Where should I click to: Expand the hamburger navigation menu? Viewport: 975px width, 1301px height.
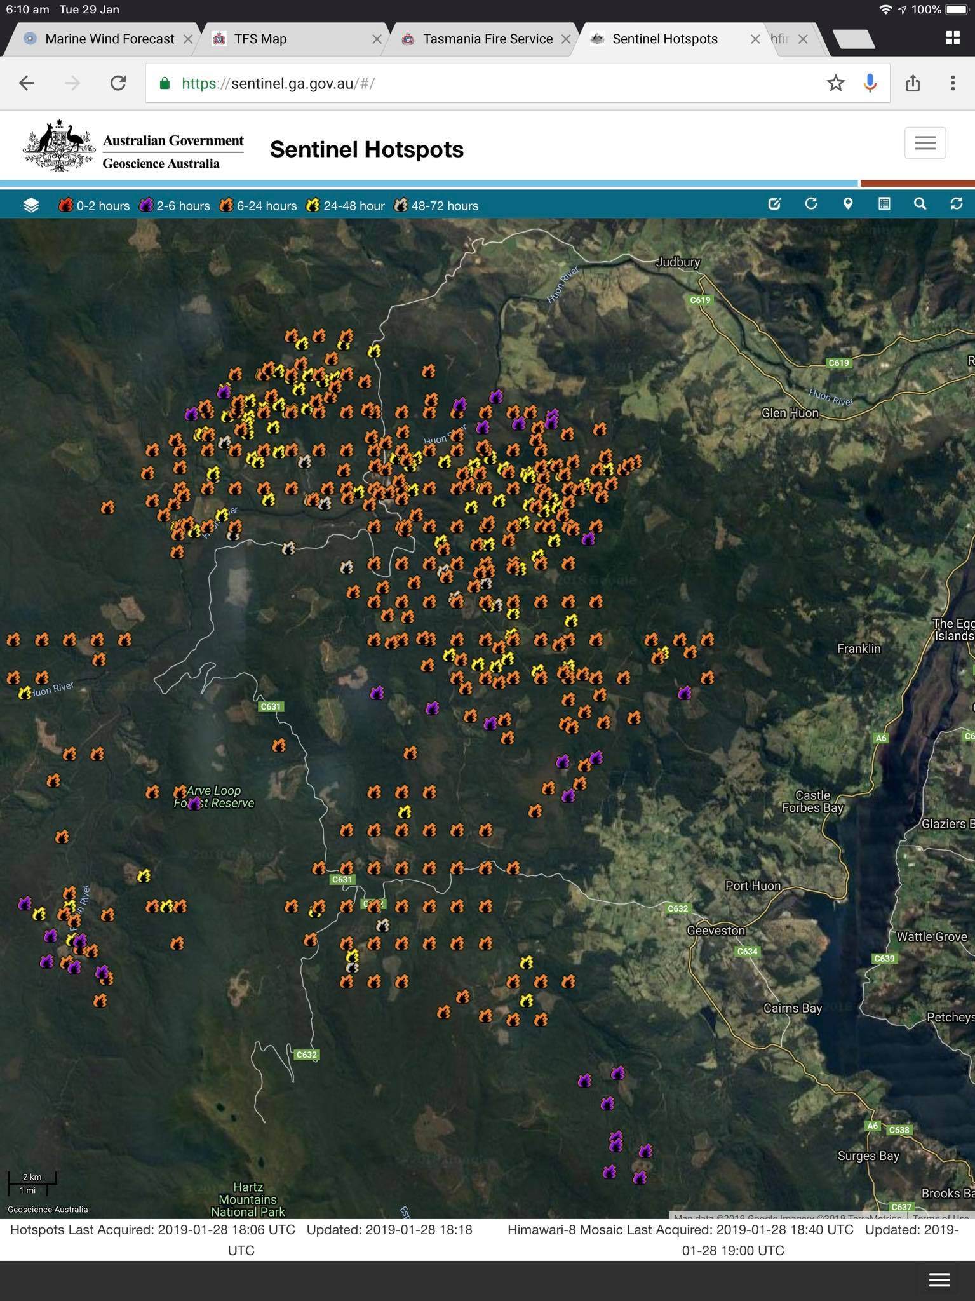(925, 143)
